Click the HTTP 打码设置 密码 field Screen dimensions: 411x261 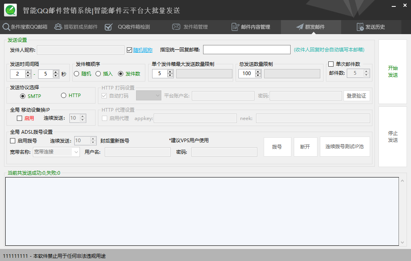click(306, 96)
